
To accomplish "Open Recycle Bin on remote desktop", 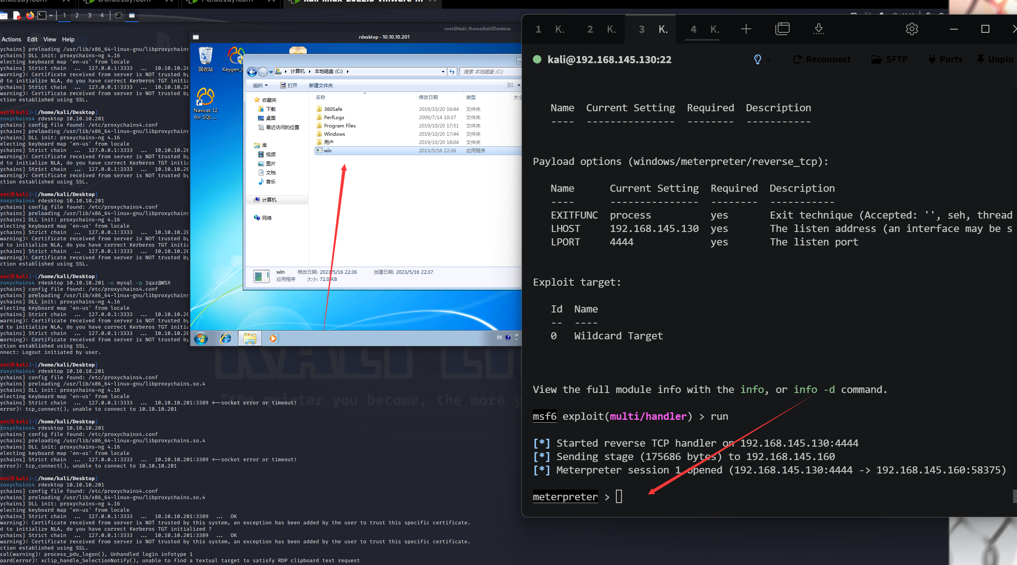I will [x=205, y=59].
